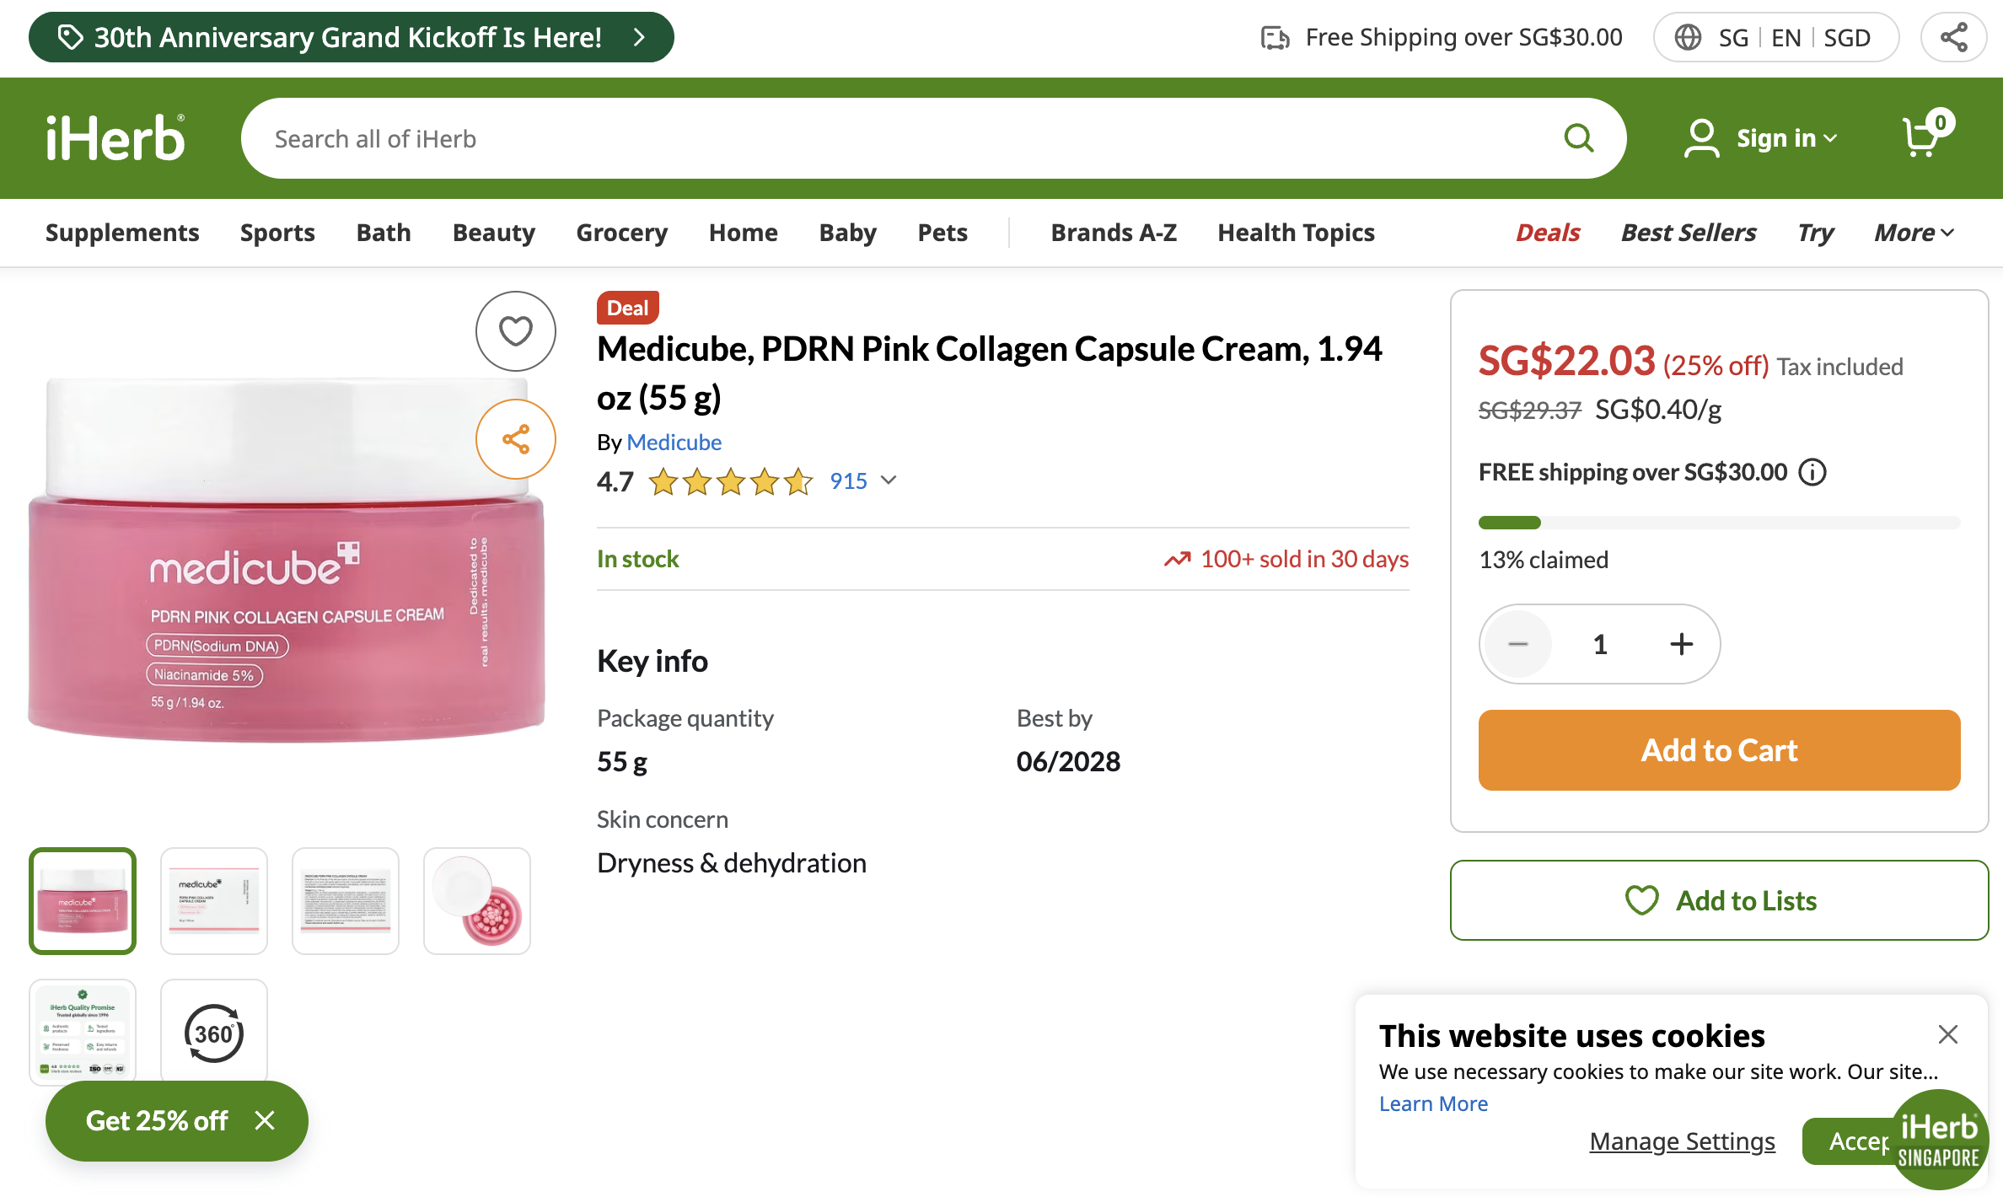Open the 360 degree product view

pos(214,1033)
